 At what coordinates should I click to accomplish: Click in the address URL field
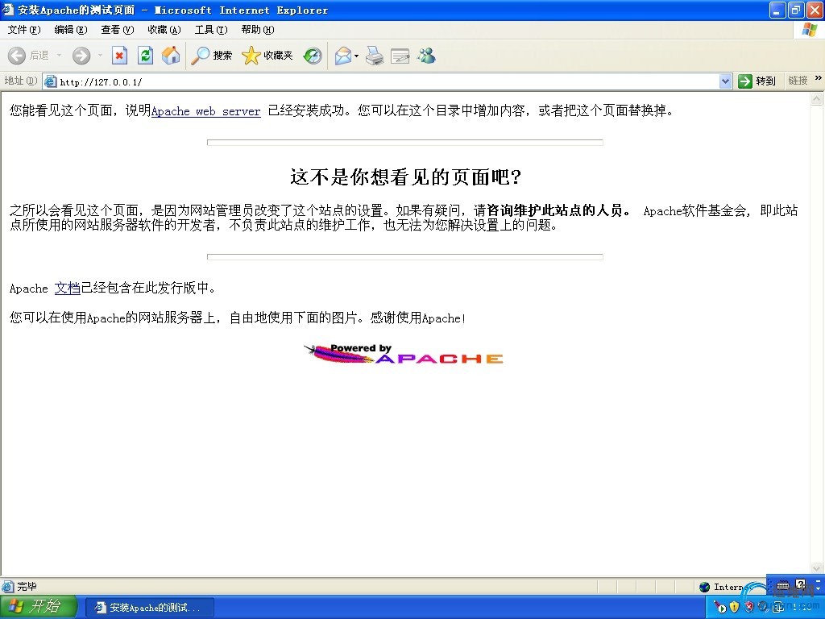388,81
